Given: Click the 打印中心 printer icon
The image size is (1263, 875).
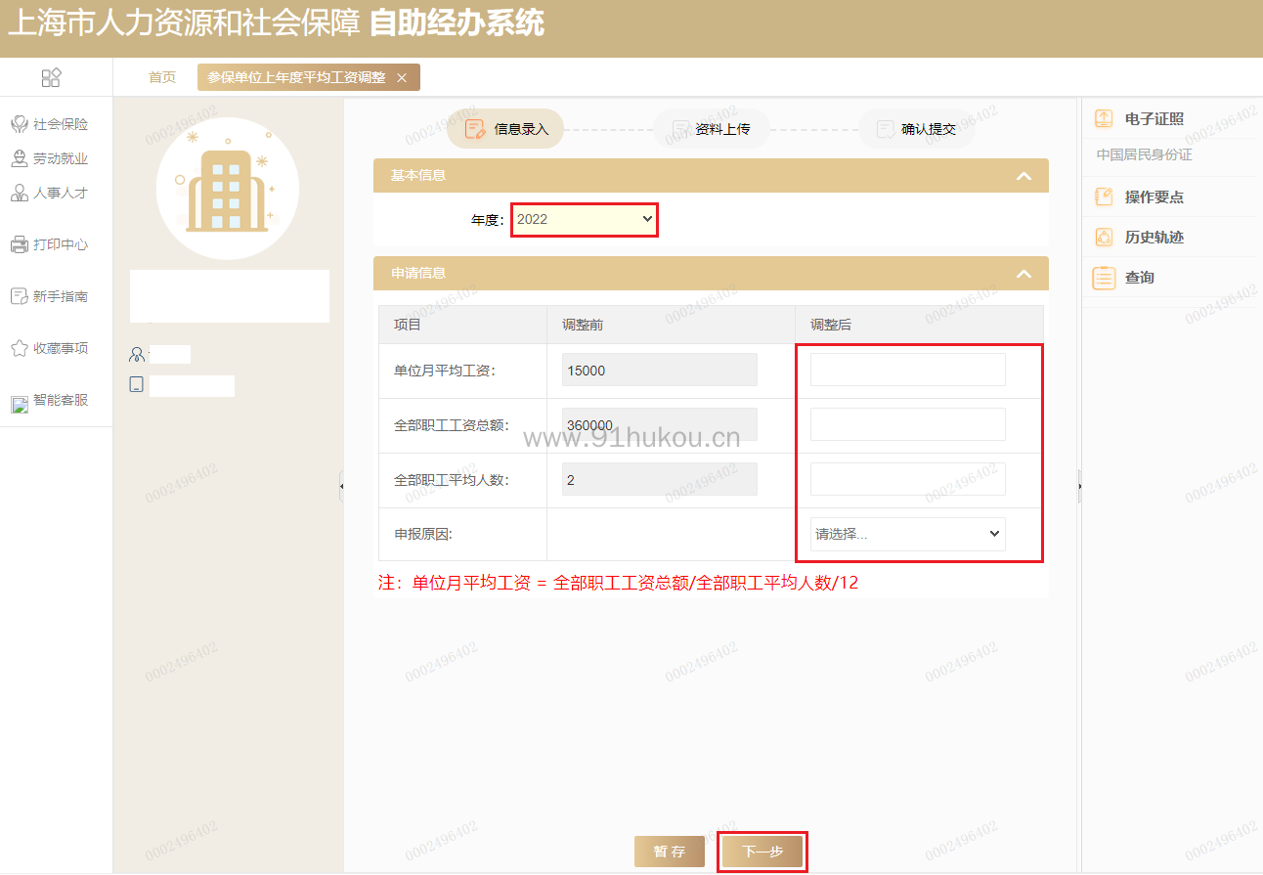Looking at the screenshot, I should tap(19, 244).
